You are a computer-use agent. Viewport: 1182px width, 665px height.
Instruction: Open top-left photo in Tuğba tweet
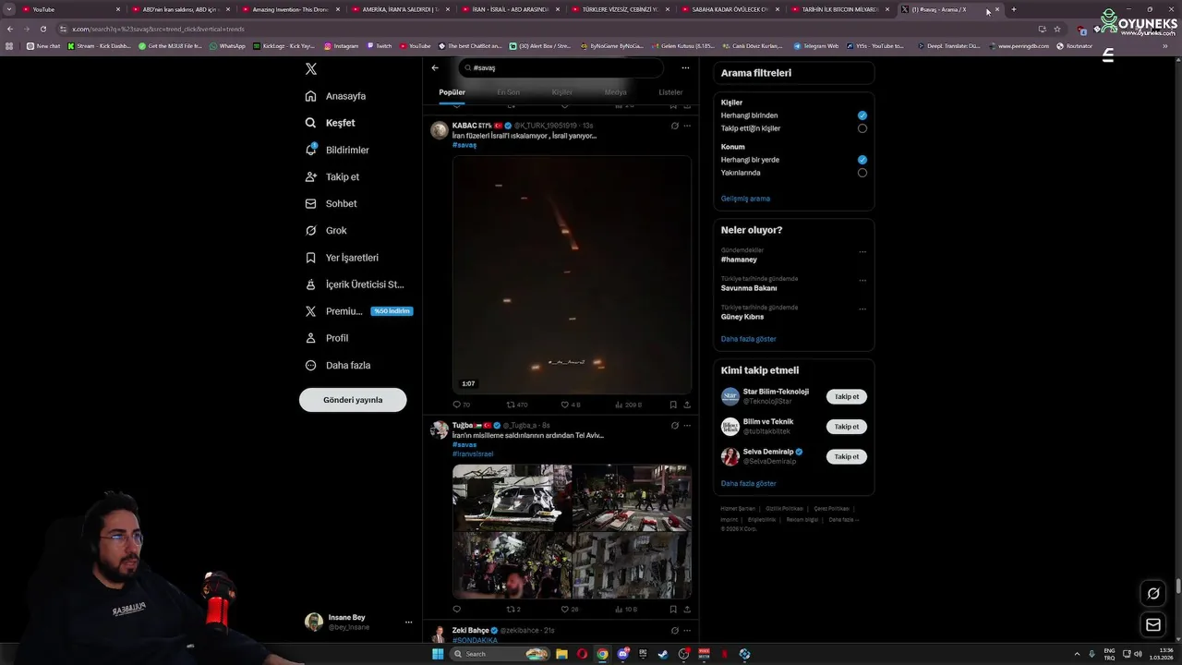512,497
